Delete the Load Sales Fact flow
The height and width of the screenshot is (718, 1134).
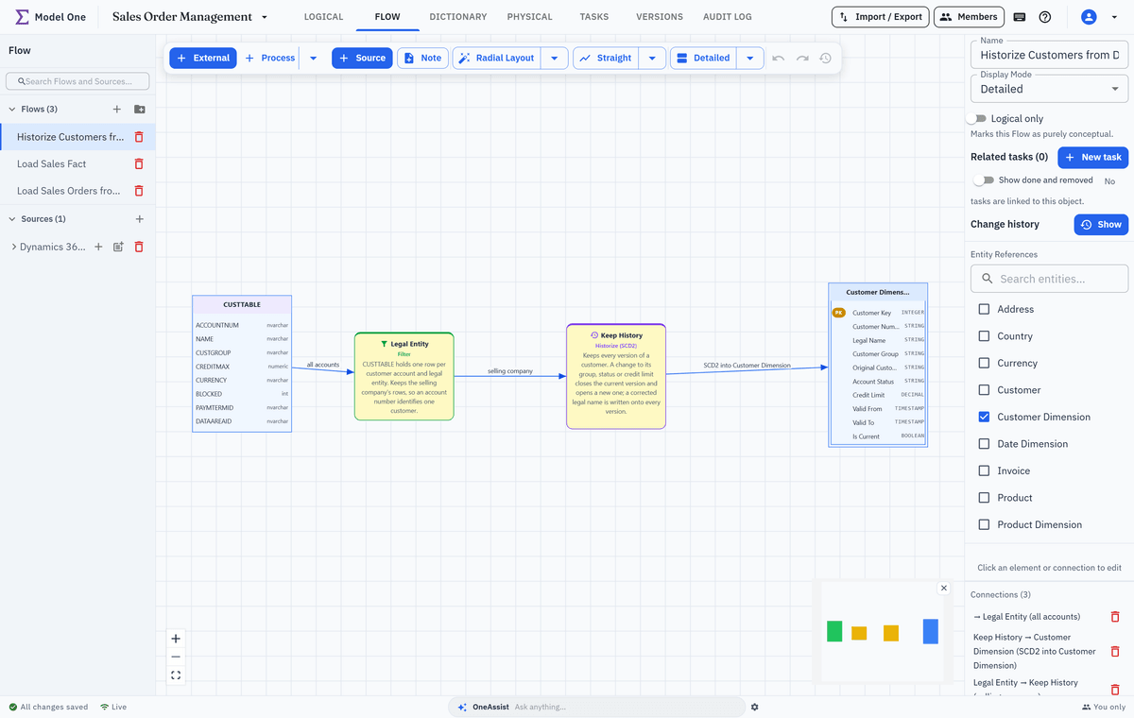point(139,163)
